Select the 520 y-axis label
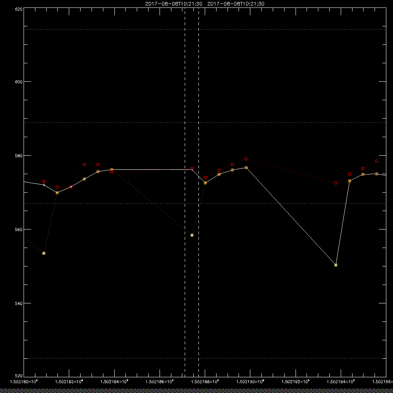Screen dimensions: 393x393 19,376
